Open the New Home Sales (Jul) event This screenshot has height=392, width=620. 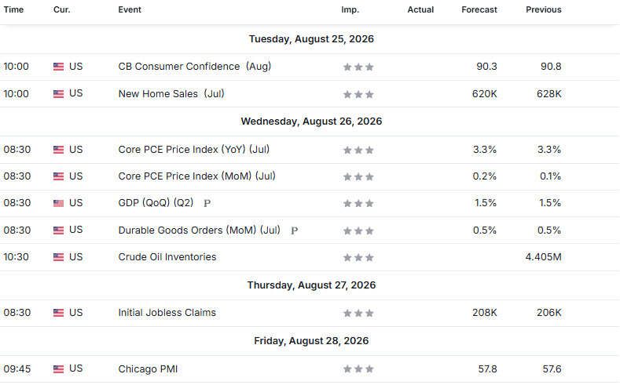(171, 94)
